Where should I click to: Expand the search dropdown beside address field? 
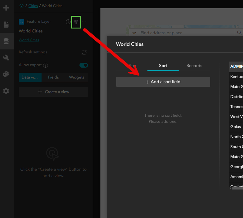[x=134, y=32]
